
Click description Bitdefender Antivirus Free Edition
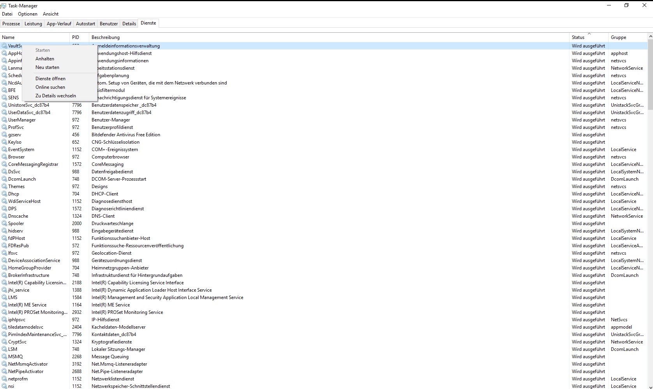[126, 135]
